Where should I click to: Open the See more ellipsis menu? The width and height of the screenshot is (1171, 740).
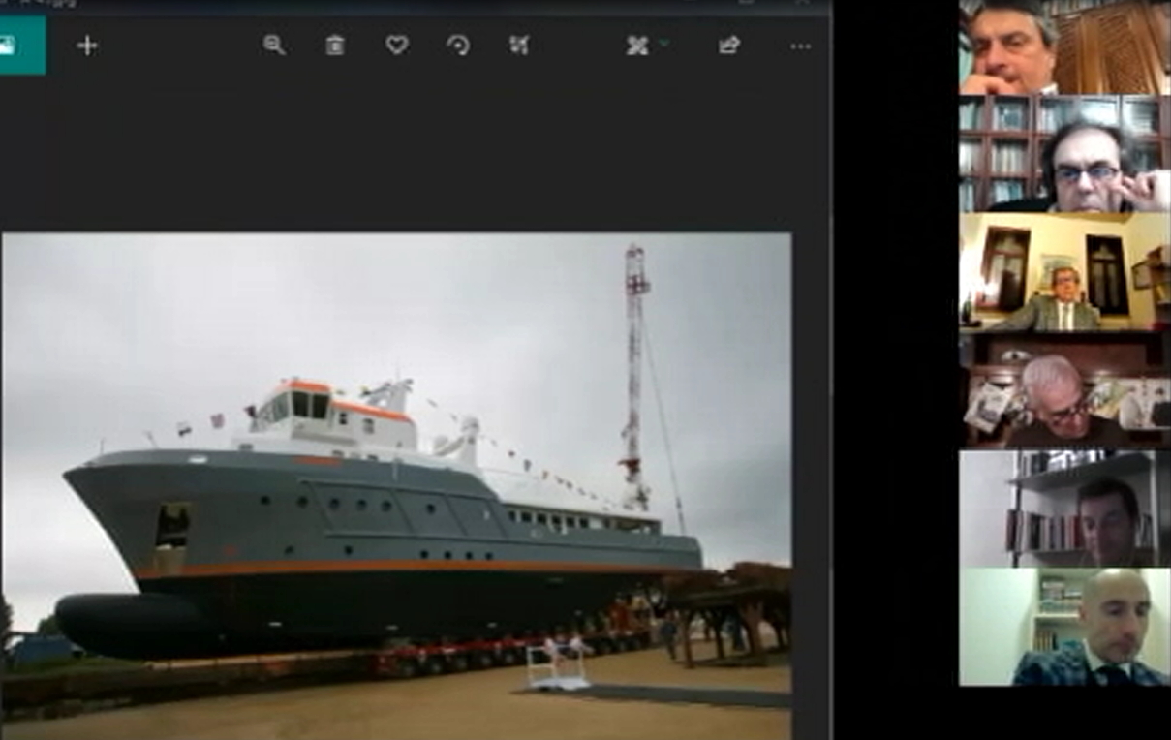click(x=800, y=46)
